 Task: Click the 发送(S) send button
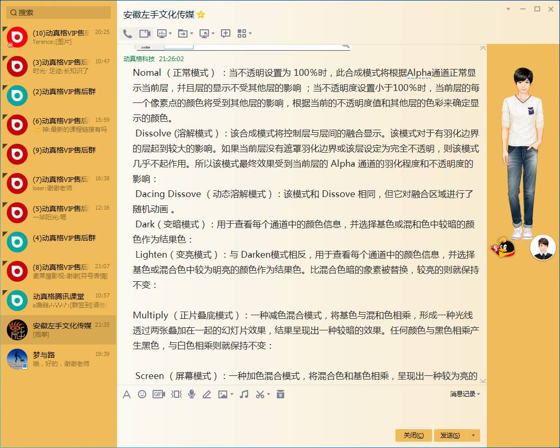tap(450, 435)
